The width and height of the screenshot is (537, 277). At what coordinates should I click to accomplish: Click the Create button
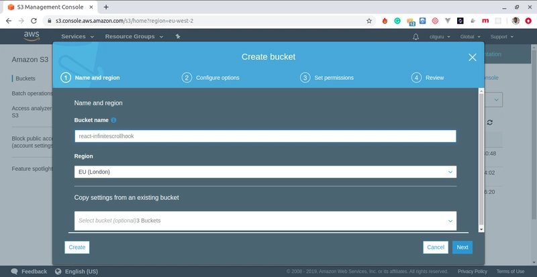pos(77,247)
